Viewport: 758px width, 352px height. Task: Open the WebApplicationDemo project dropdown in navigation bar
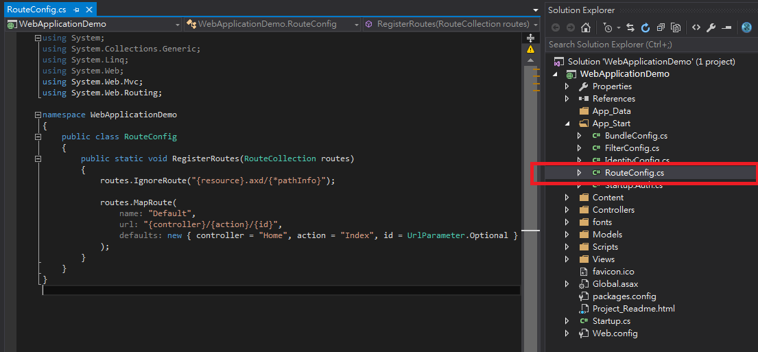178,24
